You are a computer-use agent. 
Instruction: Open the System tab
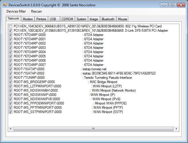click(x=81, y=19)
